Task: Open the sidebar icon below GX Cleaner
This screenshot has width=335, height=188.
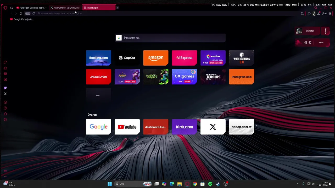Action: pos(5,74)
